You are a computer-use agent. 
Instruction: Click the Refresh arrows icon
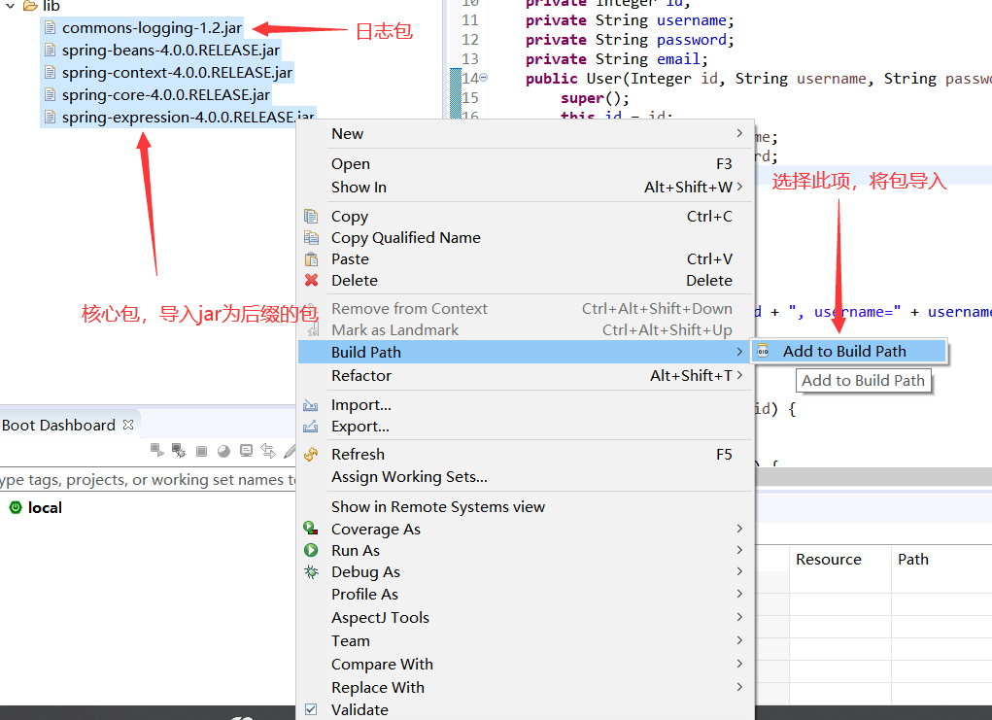[x=311, y=455]
